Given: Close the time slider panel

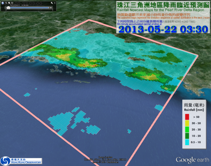Looking at the screenshot, I should click(x=55, y=3).
